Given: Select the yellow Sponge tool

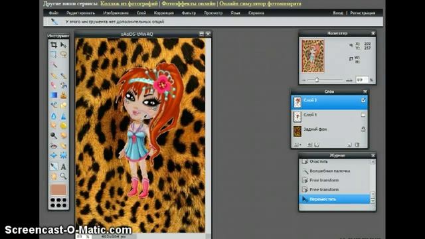Looking at the screenshot, I should point(64,125).
